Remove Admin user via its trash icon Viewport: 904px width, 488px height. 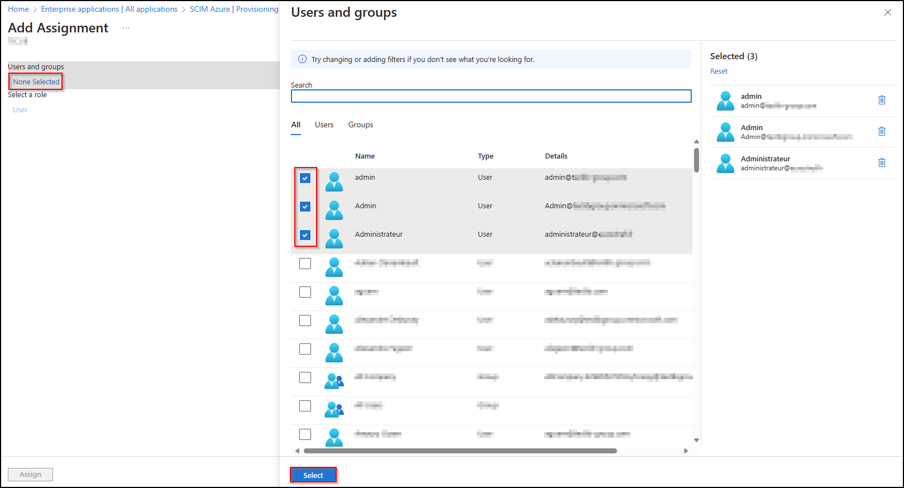coord(882,131)
